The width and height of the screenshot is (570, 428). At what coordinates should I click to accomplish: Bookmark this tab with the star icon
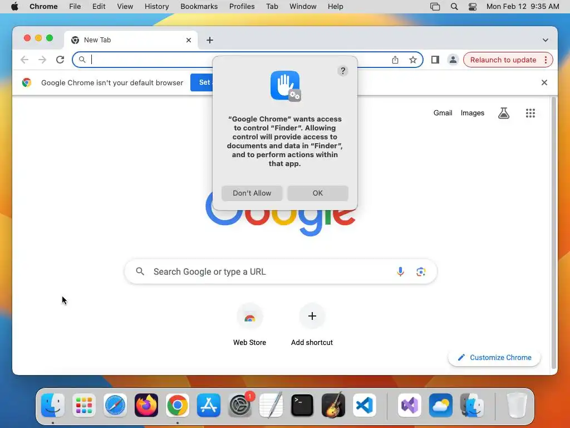pyautogui.click(x=412, y=60)
